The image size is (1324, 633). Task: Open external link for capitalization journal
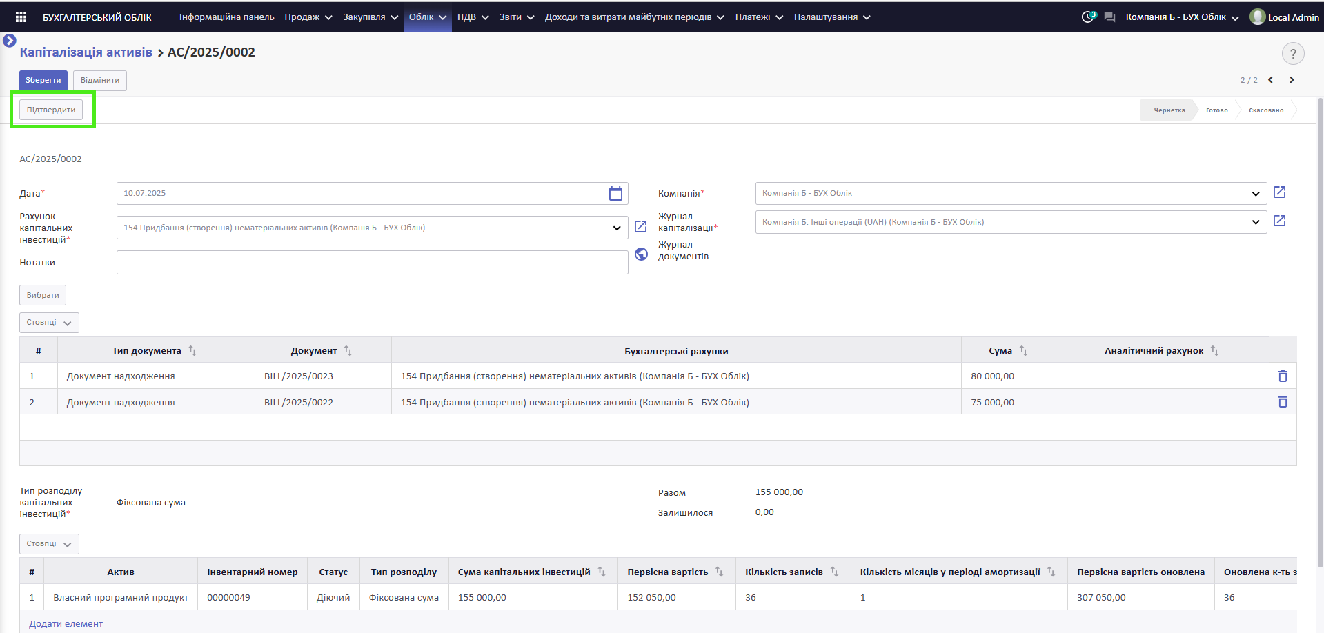[x=1279, y=221]
